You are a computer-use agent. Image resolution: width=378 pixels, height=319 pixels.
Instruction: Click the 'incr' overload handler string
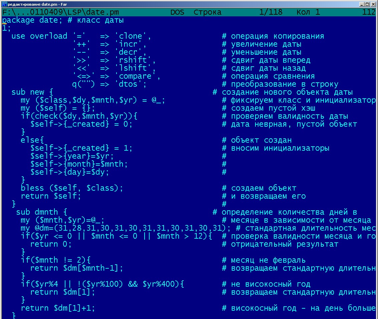(130, 44)
